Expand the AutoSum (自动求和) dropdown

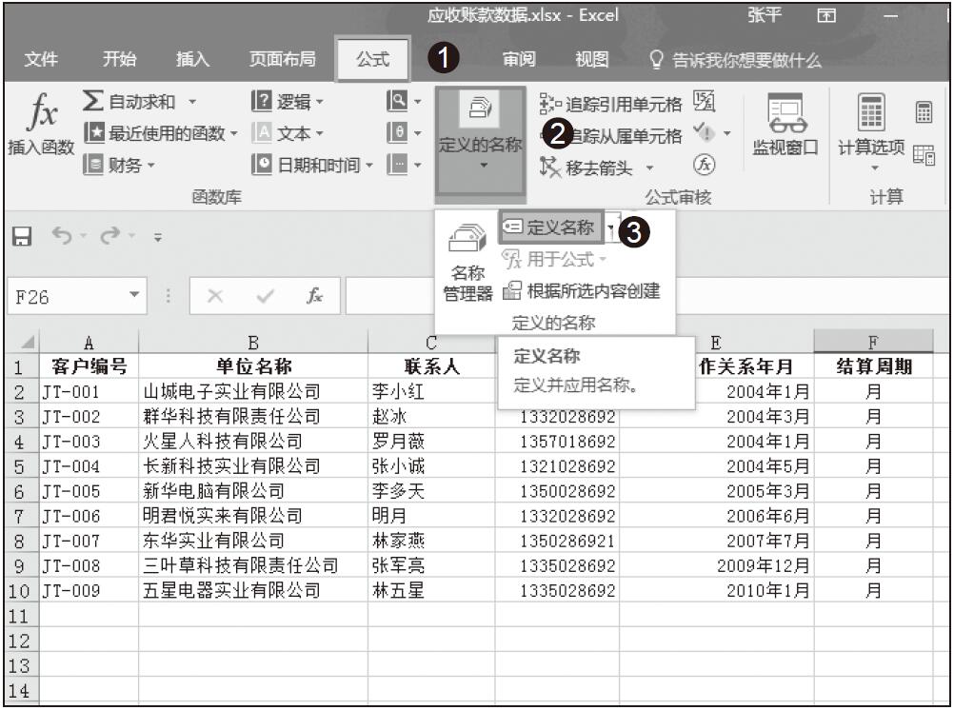point(192,102)
